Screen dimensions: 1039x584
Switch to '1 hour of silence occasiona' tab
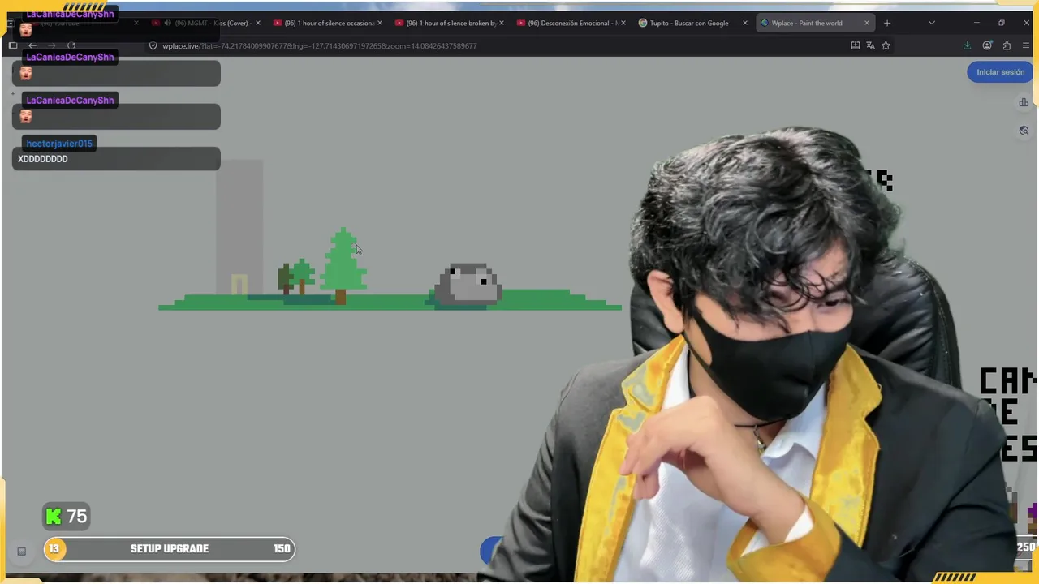pyautogui.click(x=326, y=23)
